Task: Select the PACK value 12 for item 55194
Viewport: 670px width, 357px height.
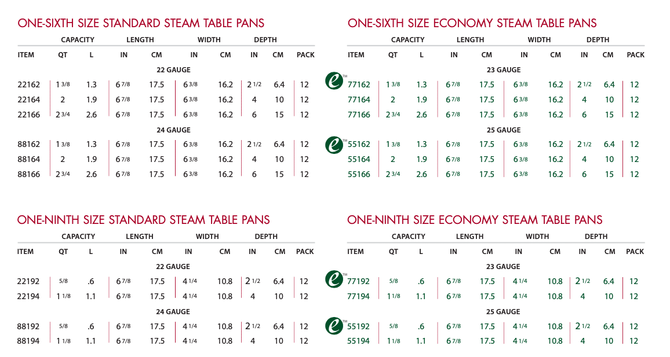Action: tap(634, 341)
